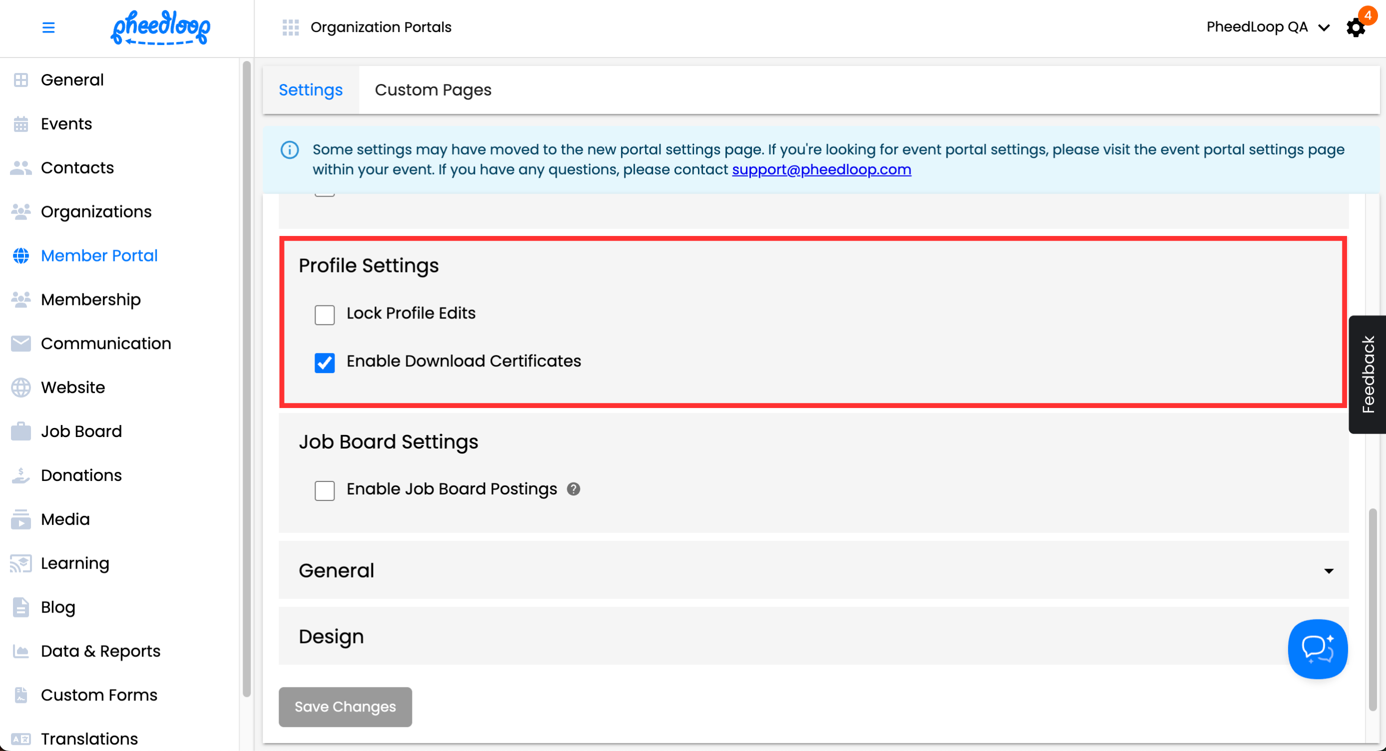Open settings gear with notification badge
1386x751 pixels.
[x=1355, y=27]
